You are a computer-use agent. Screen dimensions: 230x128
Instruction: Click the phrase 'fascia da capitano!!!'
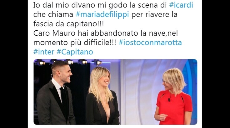click(x=68, y=24)
